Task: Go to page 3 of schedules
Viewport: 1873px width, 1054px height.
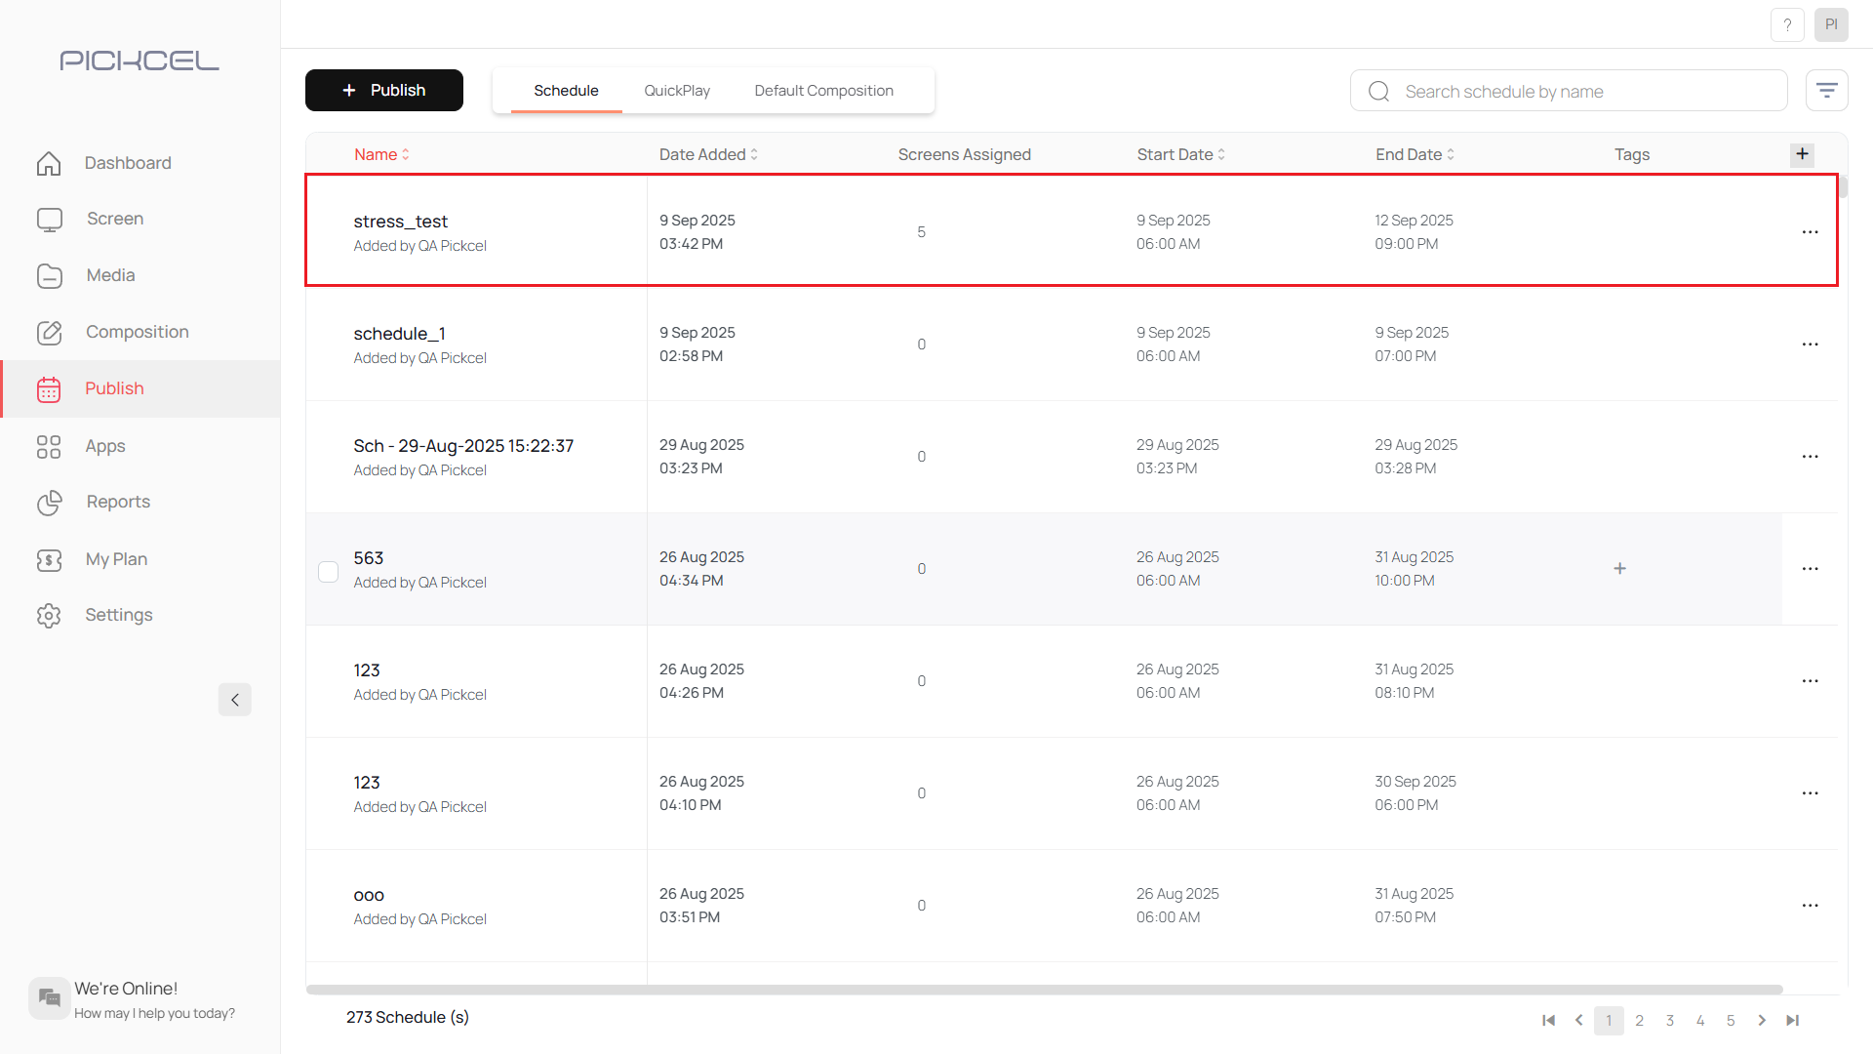Action: (x=1670, y=1021)
